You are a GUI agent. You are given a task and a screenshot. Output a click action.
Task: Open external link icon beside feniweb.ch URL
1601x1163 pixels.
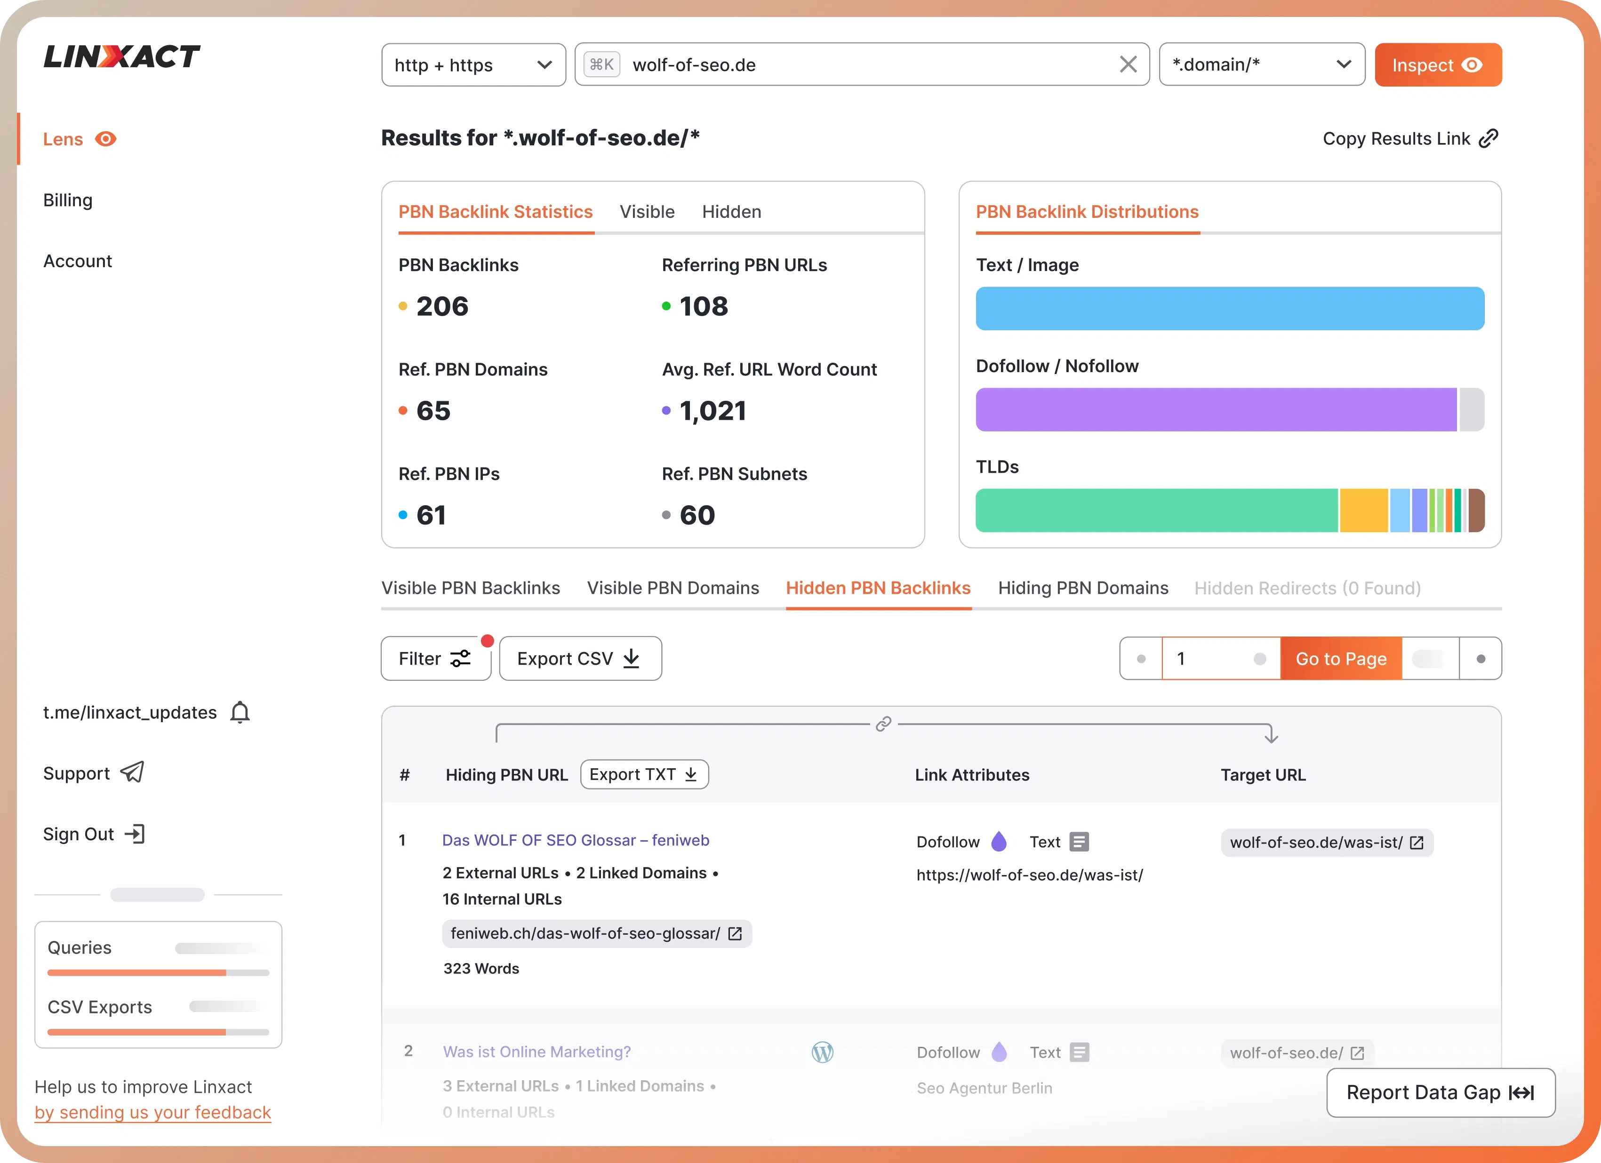(735, 933)
